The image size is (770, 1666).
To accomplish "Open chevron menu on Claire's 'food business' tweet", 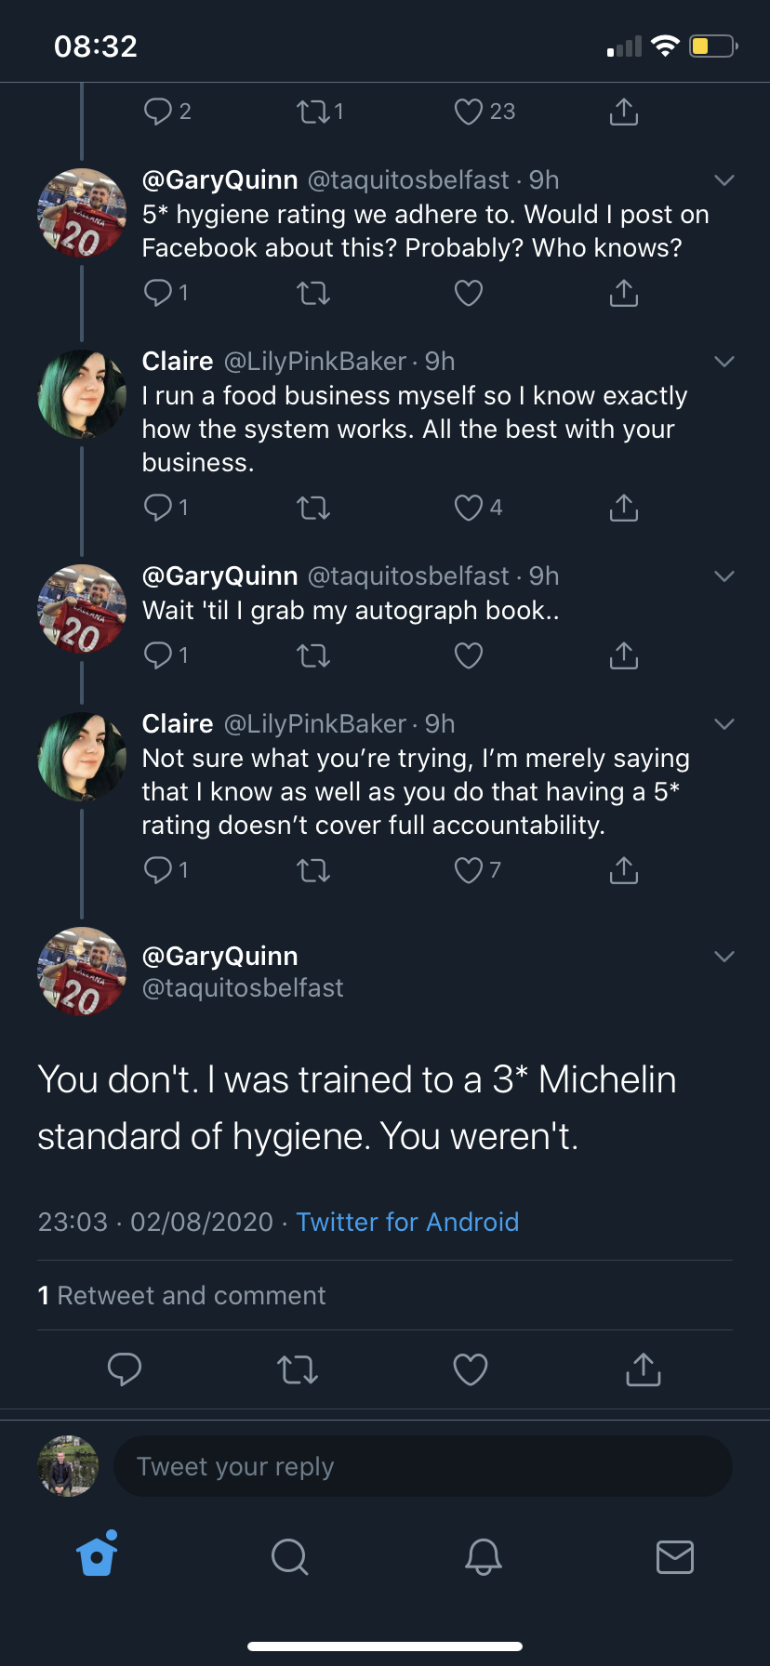I will [724, 362].
